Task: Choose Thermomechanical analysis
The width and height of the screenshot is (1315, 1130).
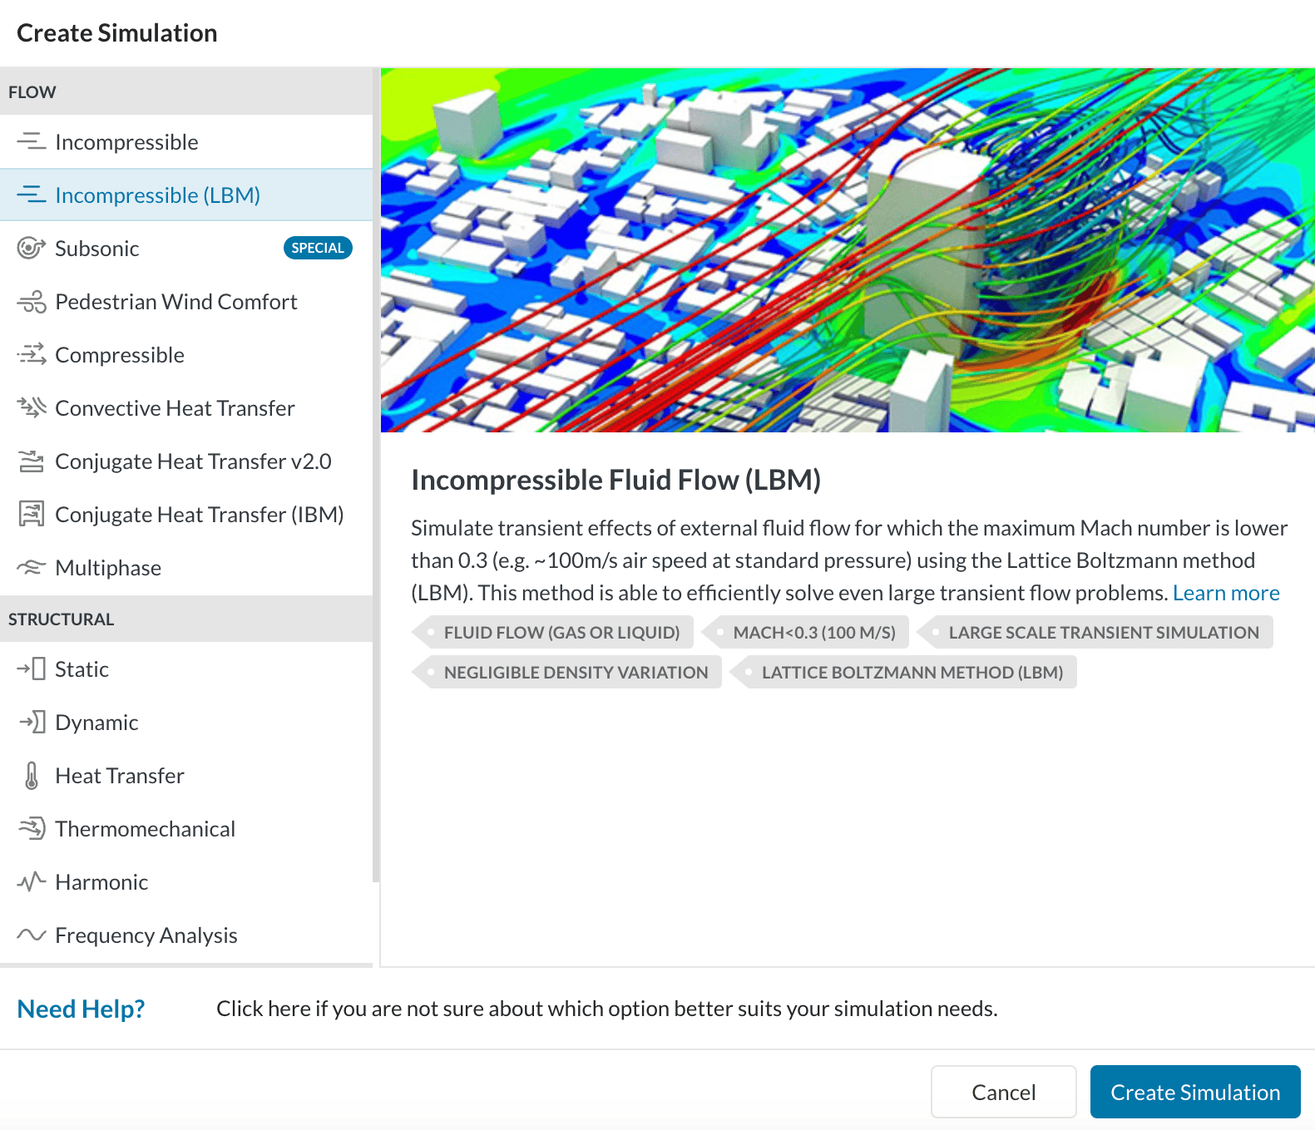Action: [x=186, y=829]
